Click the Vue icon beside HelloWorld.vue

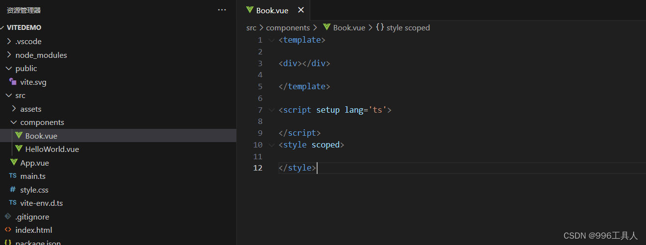pyautogui.click(x=19, y=148)
